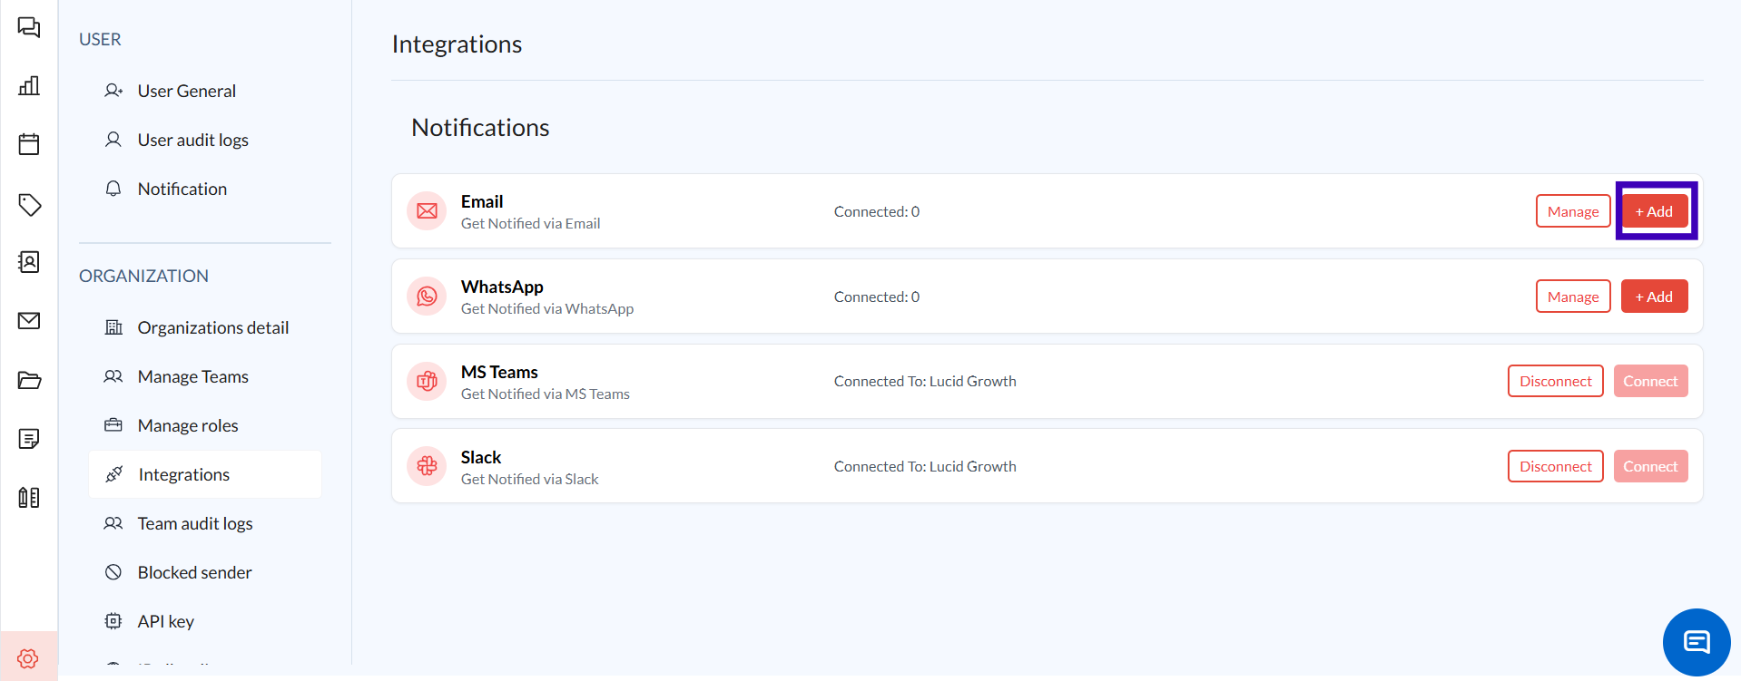Click 'Get Notified via Email' description
The height and width of the screenshot is (681, 1741).
coord(531,223)
